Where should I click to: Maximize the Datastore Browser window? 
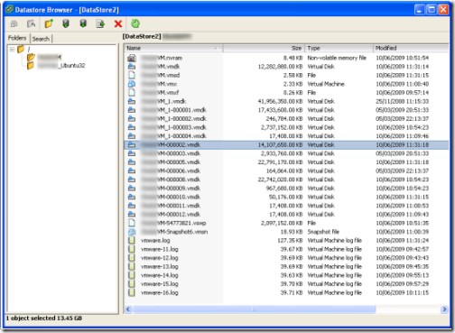[432, 10]
